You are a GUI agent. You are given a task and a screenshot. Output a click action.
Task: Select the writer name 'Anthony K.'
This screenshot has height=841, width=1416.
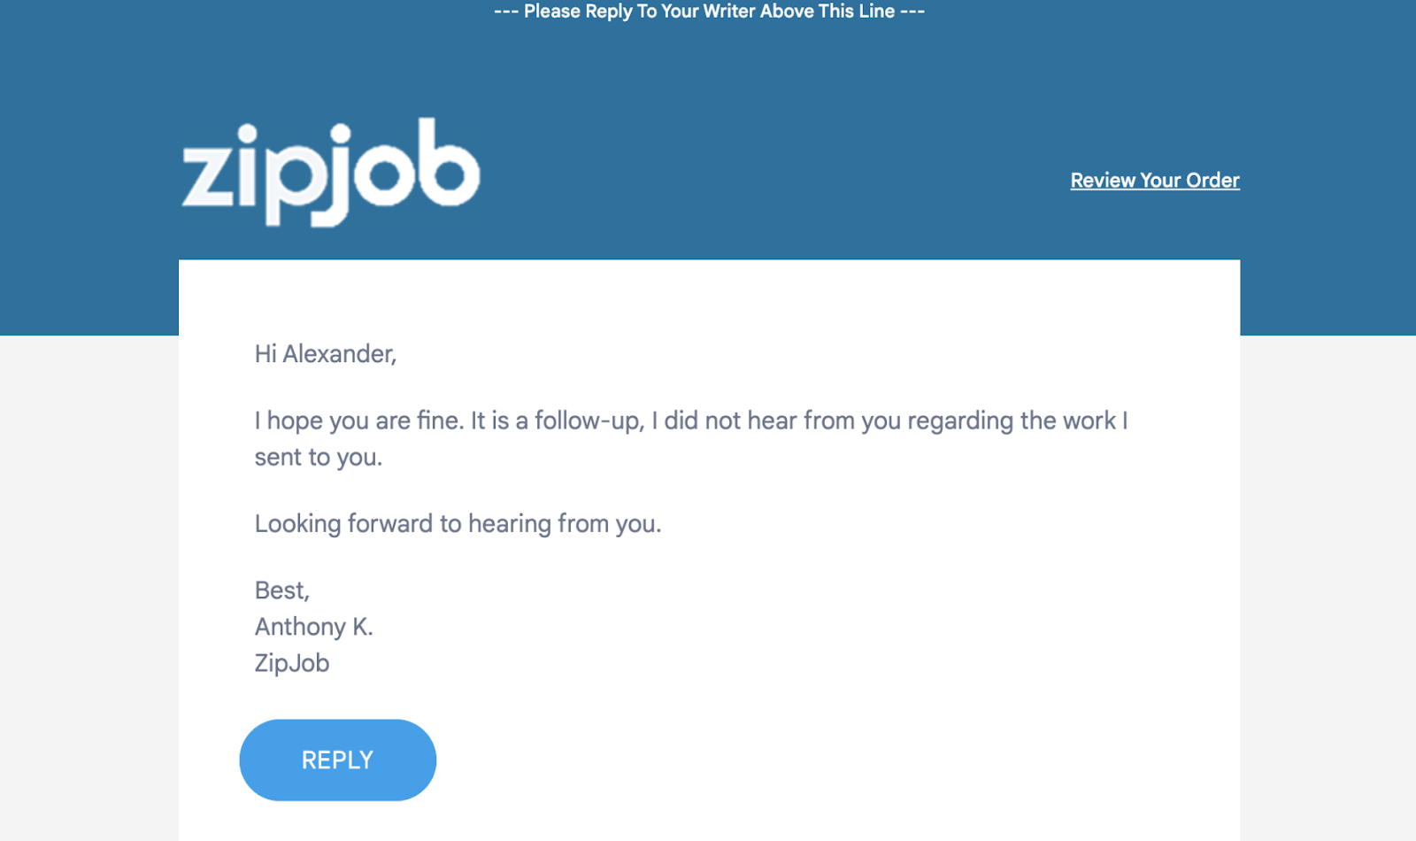[314, 627]
